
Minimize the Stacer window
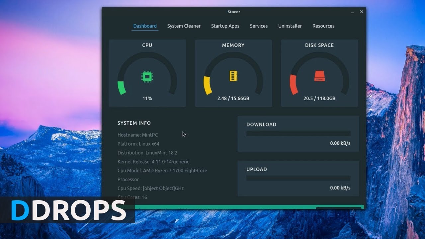(x=353, y=12)
